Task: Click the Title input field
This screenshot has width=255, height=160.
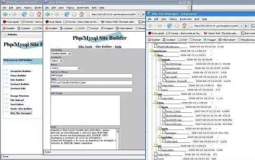Action: click(91, 83)
